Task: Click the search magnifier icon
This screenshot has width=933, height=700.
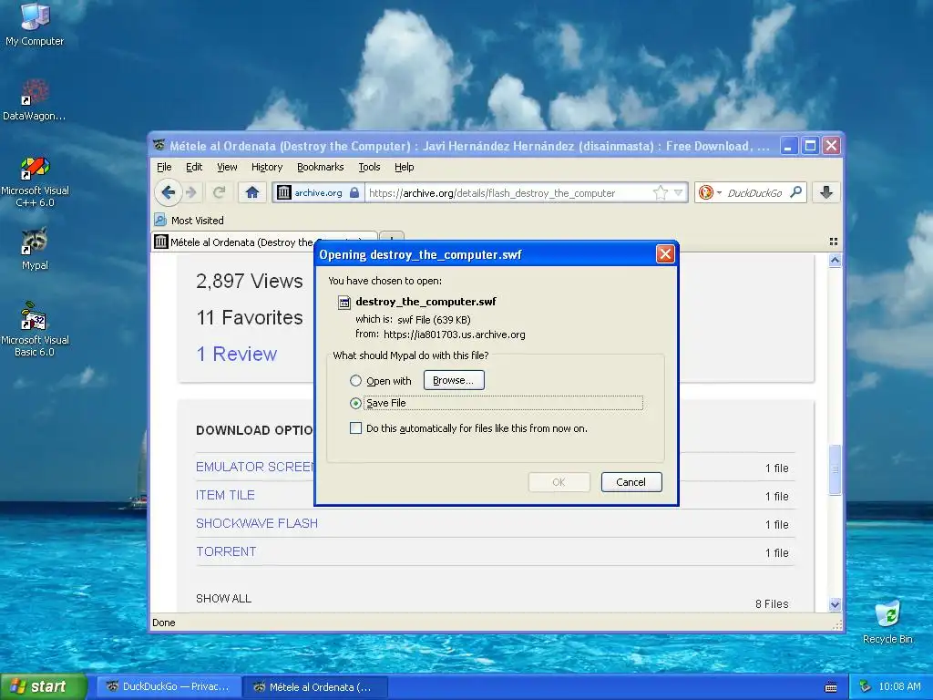Action: pos(795,192)
